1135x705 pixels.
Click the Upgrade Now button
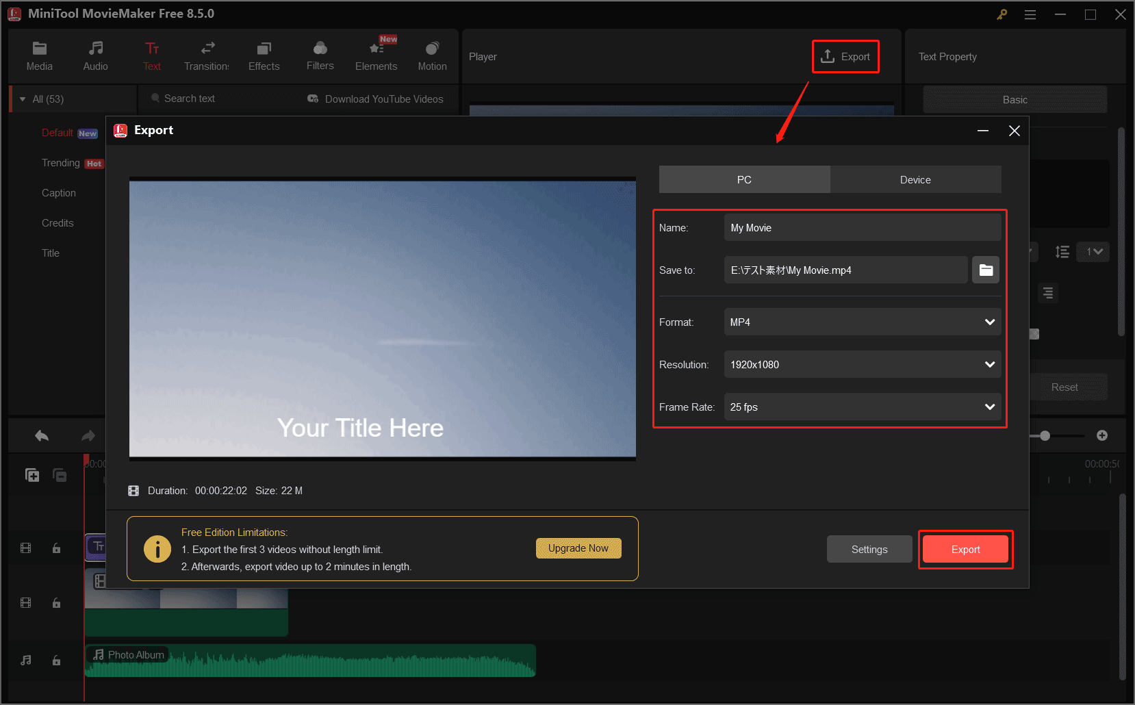click(x=578, y=548)
